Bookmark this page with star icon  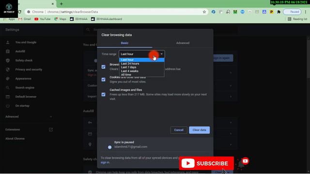coord(204,12)
